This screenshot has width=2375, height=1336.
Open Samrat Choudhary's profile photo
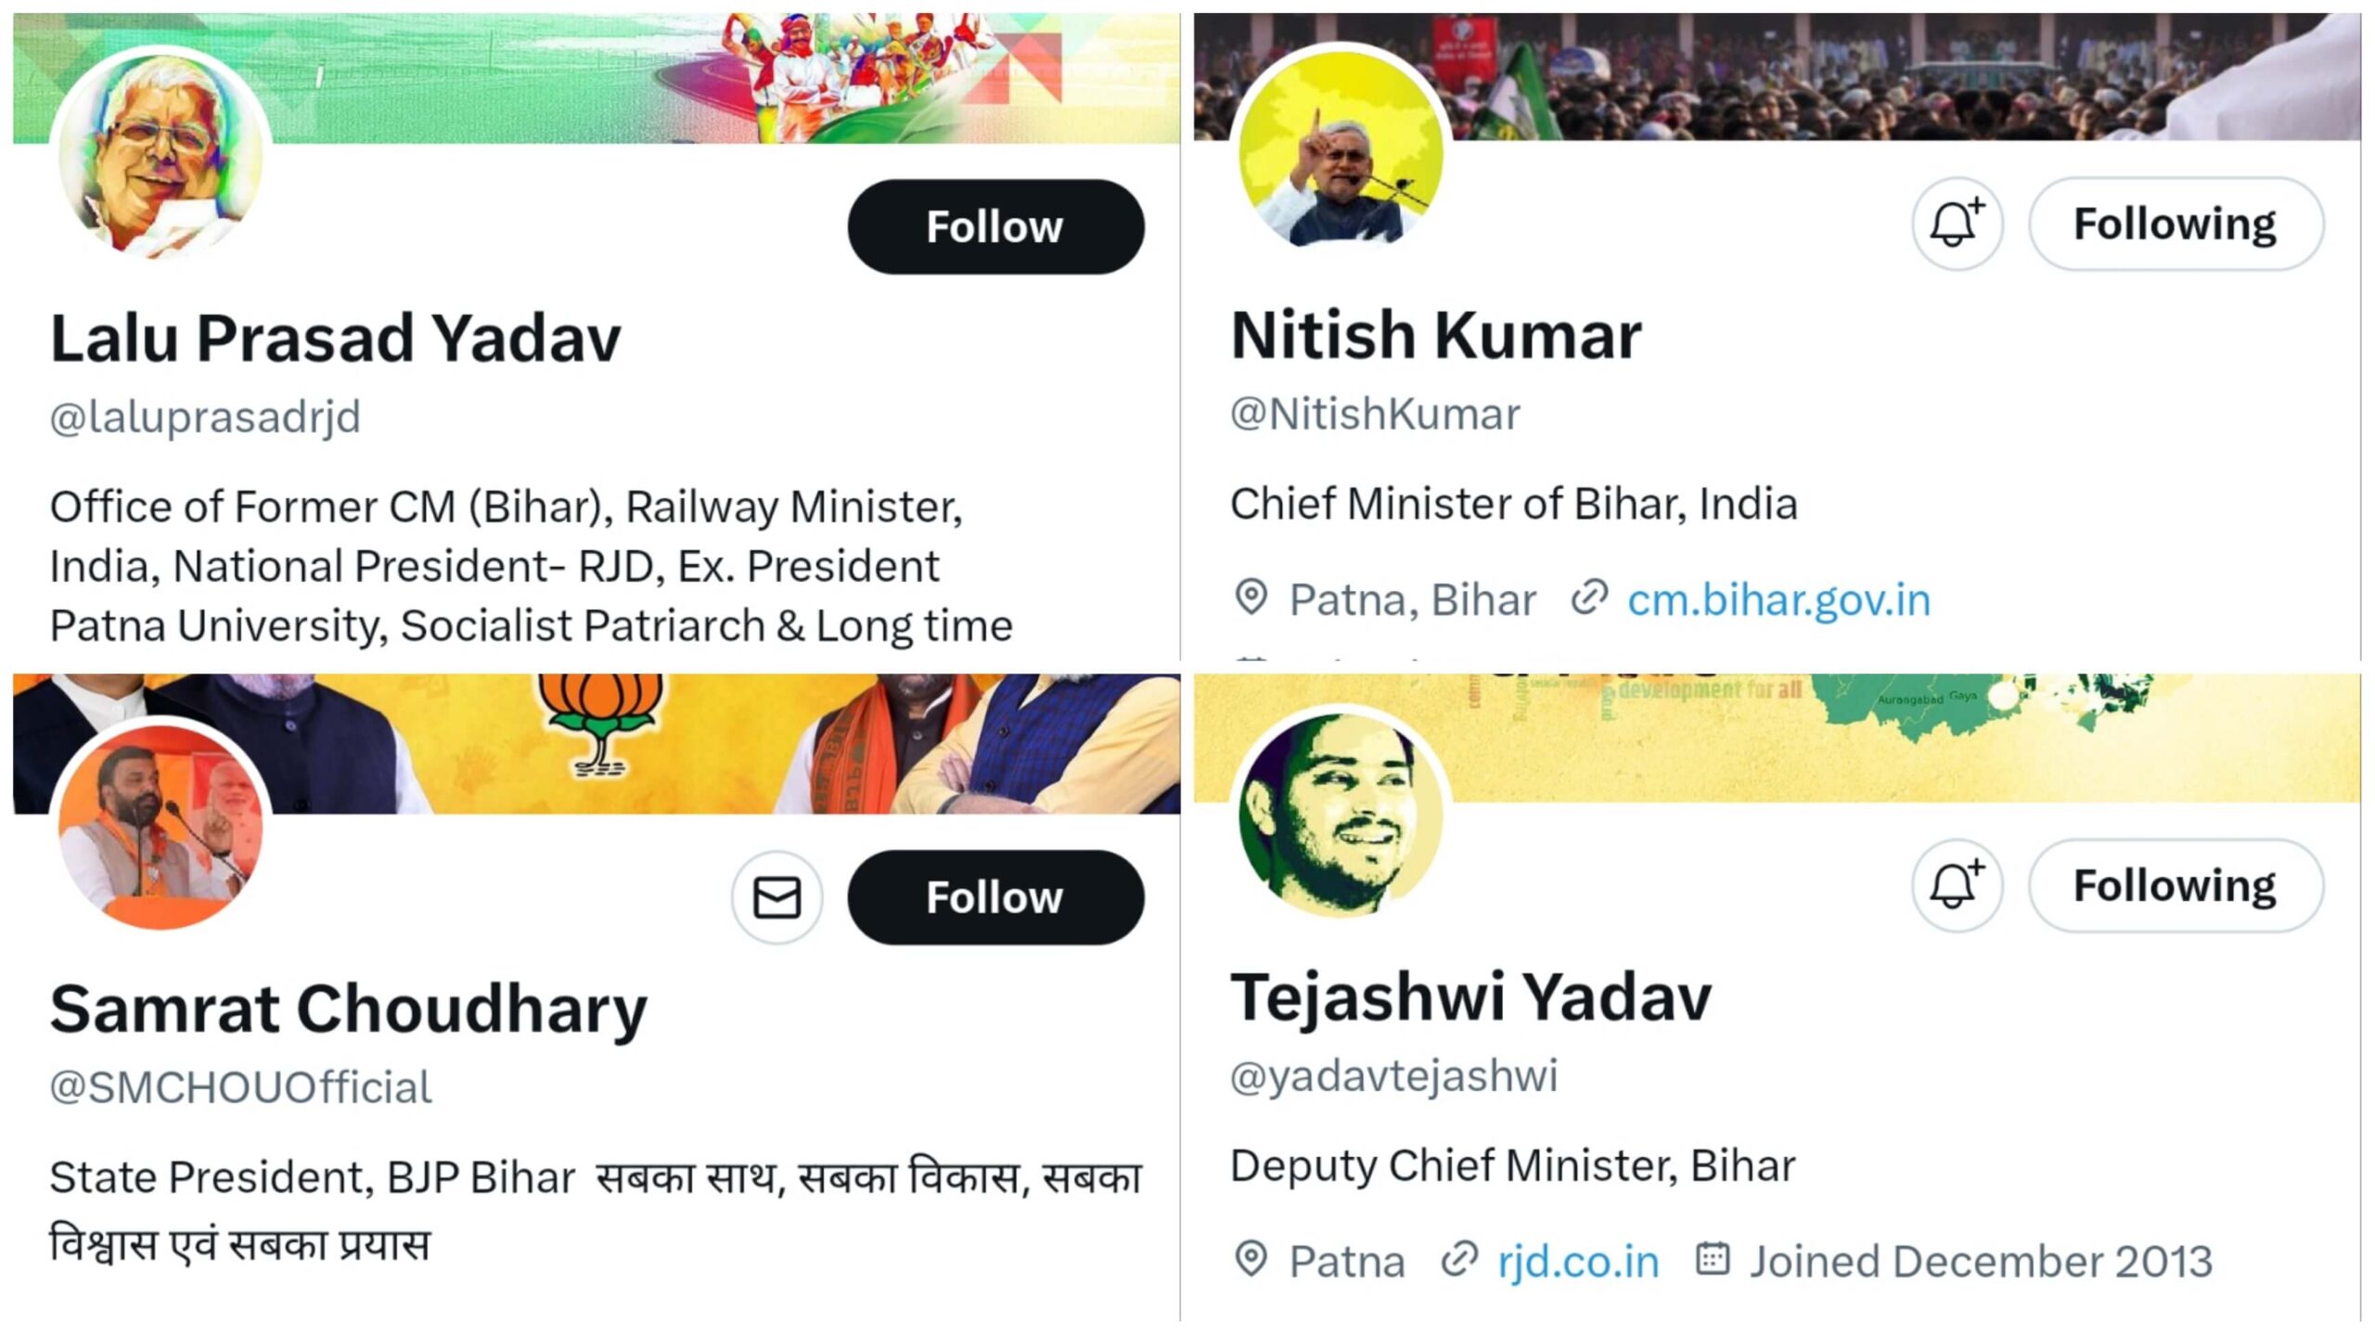click(161, 824)
